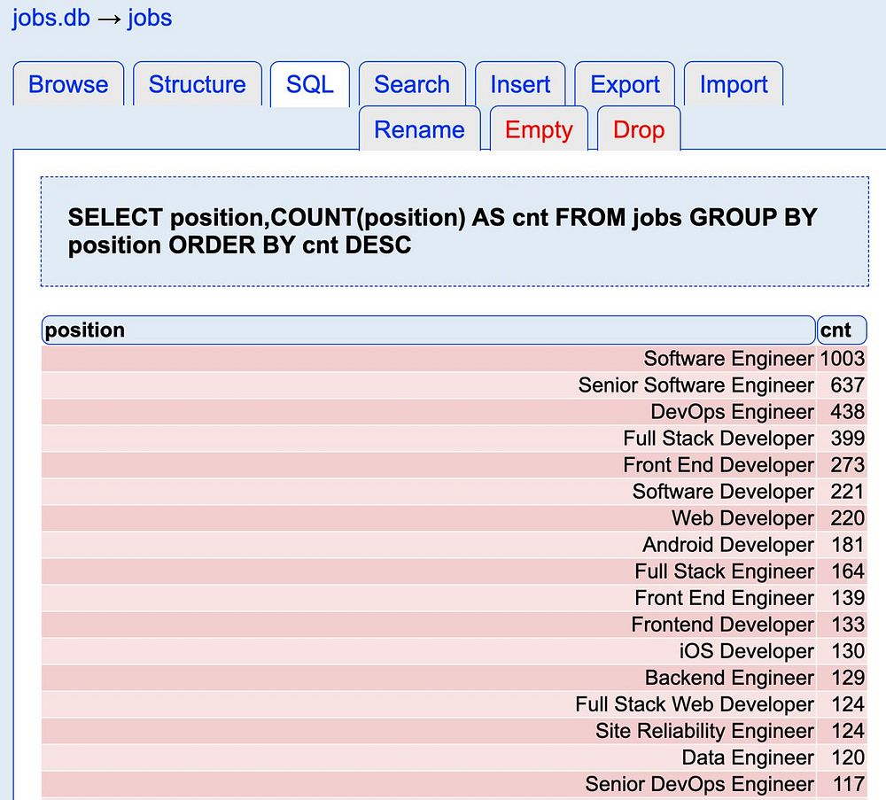The height and width of the screenshot is (800, 886).
Task: Click the Site Reliability Engineer cell
Action: pos(704,731)
